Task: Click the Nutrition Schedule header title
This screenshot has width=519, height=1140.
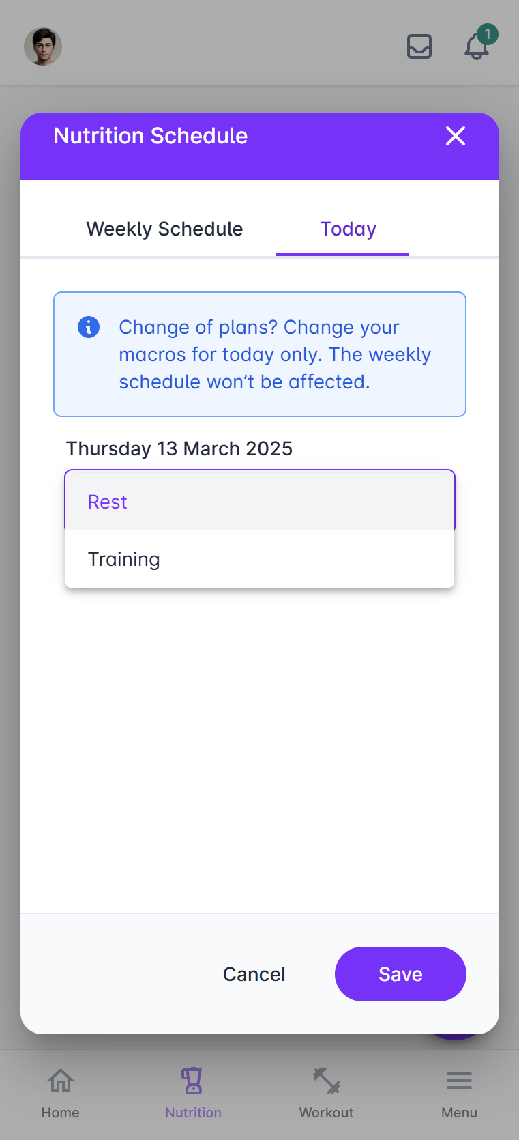Action: pyautogui.click(x=151, y=136)
